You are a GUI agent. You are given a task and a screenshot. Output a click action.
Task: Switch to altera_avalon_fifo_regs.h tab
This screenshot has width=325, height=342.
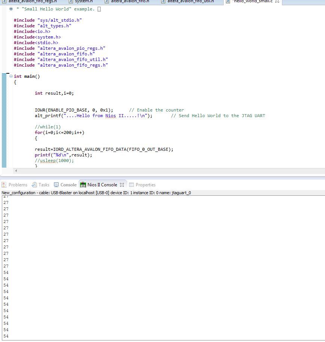point(32,1)
